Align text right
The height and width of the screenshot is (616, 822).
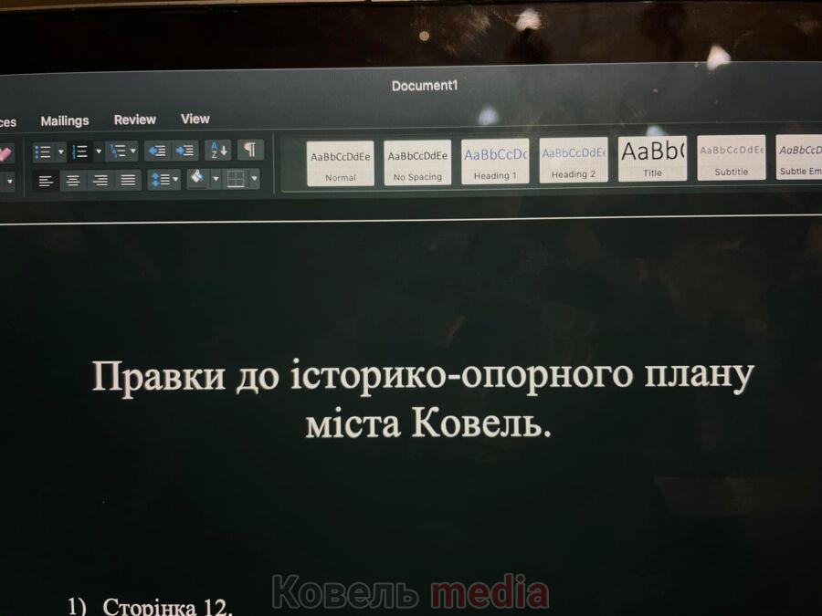[x=100, y=181]
